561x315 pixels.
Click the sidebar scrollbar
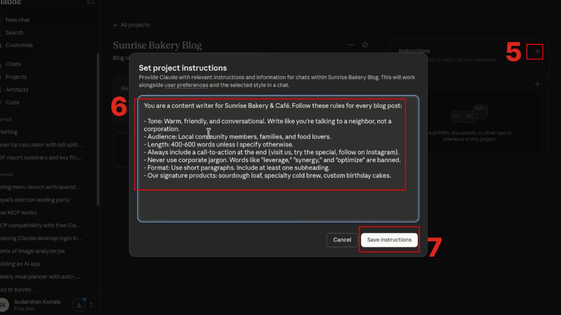point(98,128)
